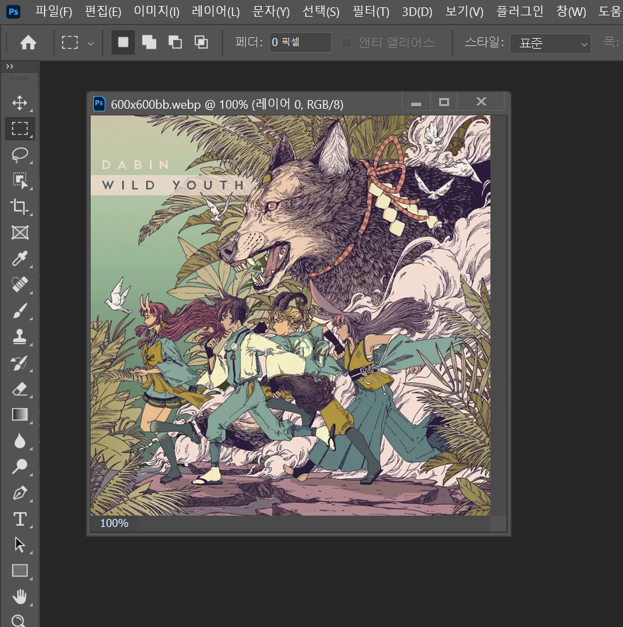Open the 3D(D) menu
The height and width of the screenshot is (627, 623).
pyautogui.click(x=417, y=11)
